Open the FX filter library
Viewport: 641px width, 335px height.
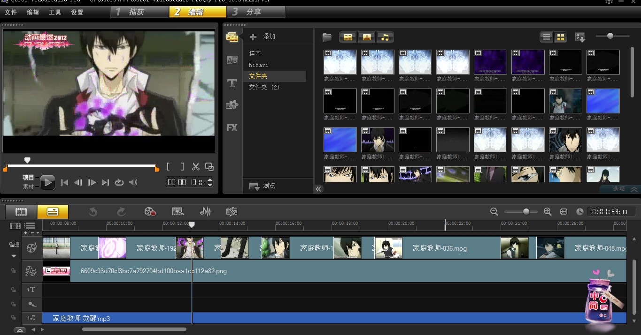coord(232,127)
